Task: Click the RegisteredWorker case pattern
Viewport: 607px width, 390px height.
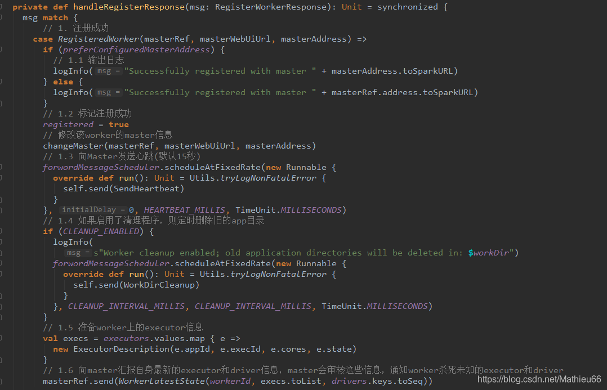Action: [99, 39]
